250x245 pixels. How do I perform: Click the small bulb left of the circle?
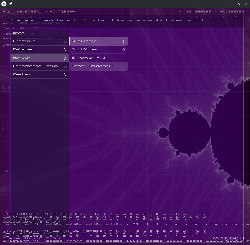pyautogui.click(x=164, y=133)
